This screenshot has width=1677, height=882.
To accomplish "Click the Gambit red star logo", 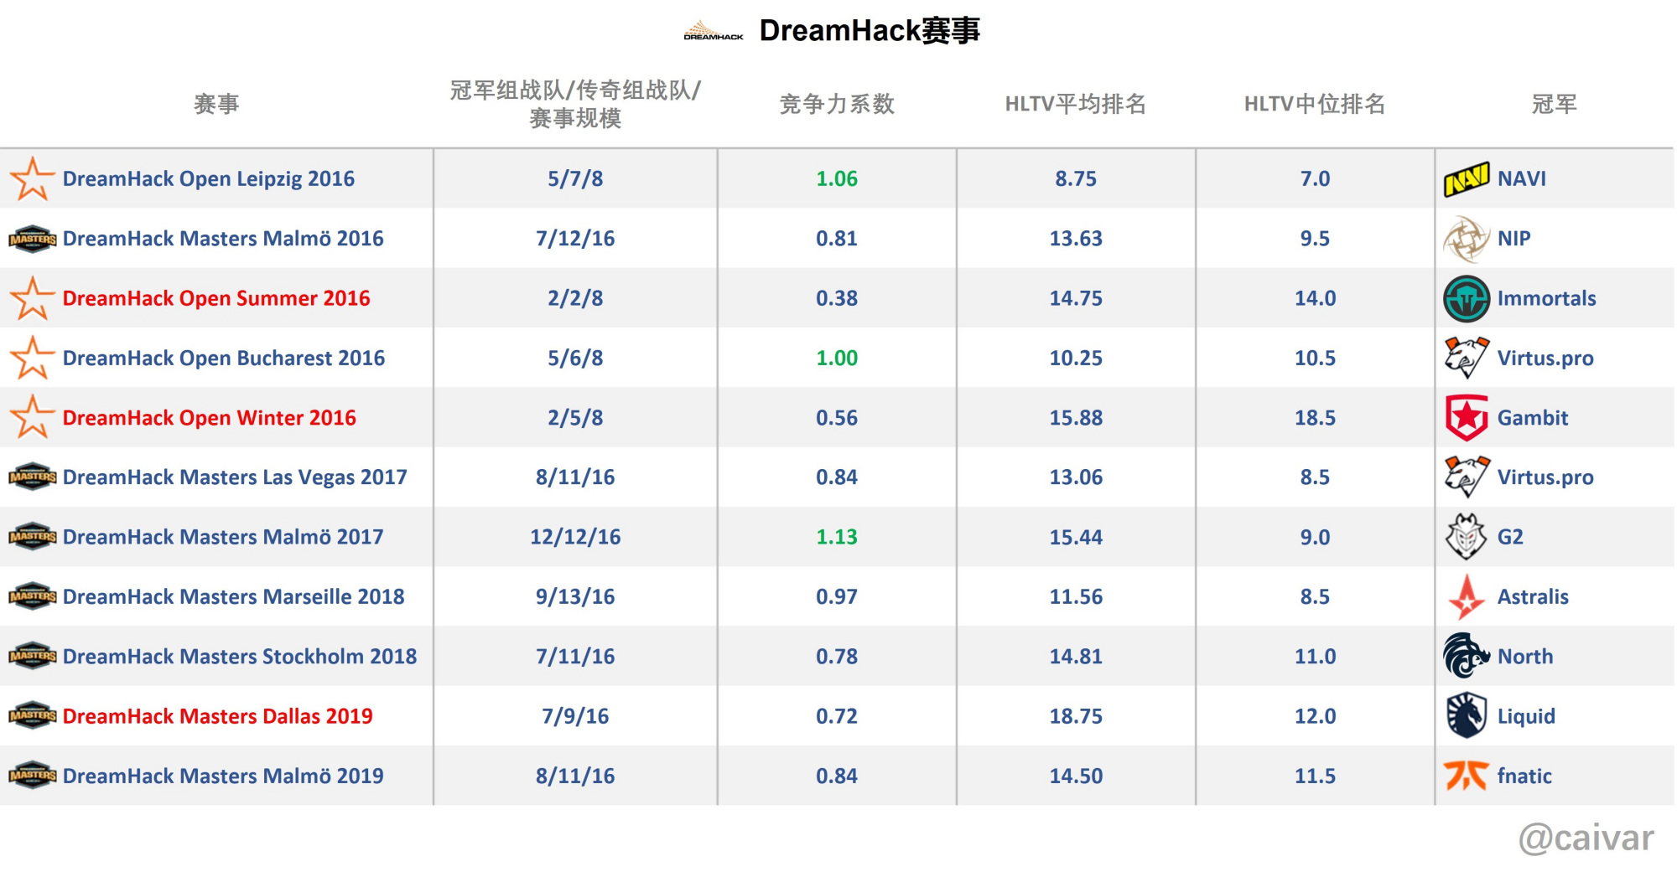I will click(1466, 418).
